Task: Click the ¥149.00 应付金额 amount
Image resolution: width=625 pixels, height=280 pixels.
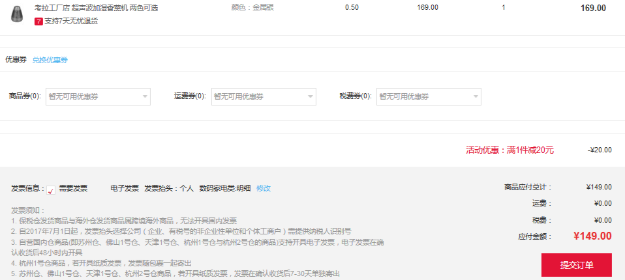Action: tap(592, 236)
